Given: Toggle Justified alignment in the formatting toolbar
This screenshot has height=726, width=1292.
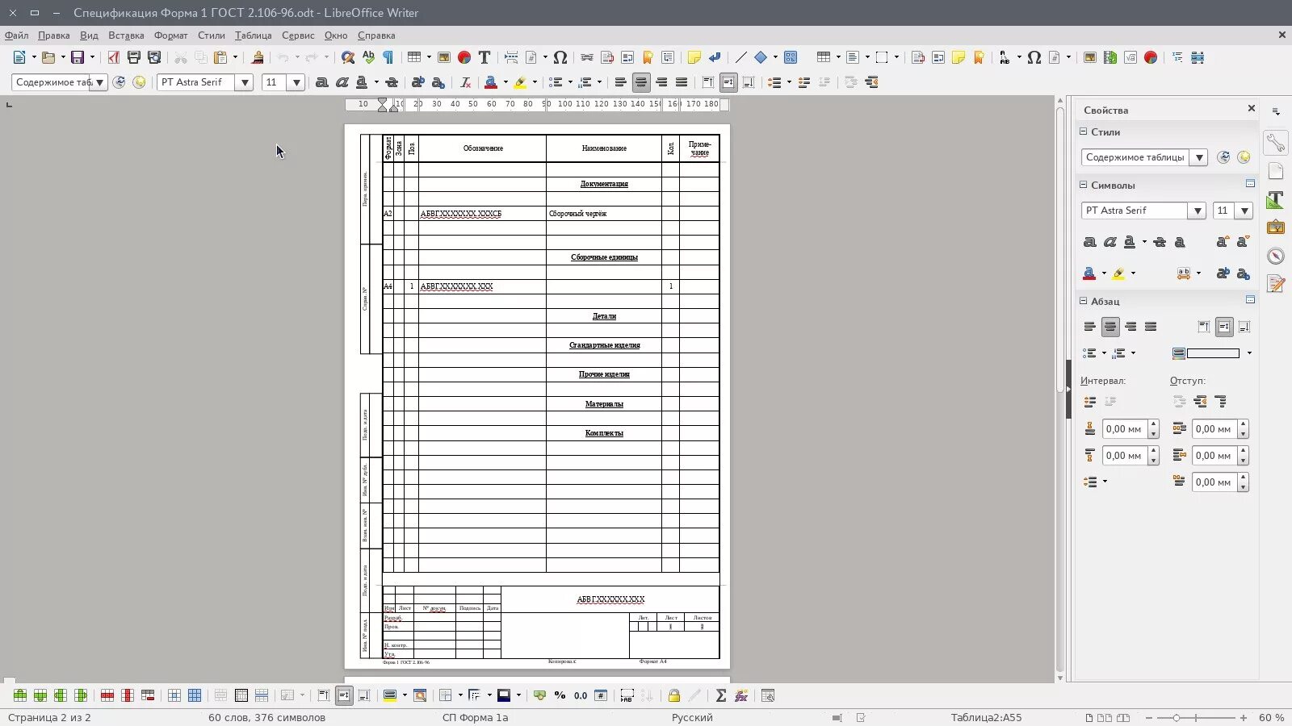Looking at the screenshot, I should point(682,82).
